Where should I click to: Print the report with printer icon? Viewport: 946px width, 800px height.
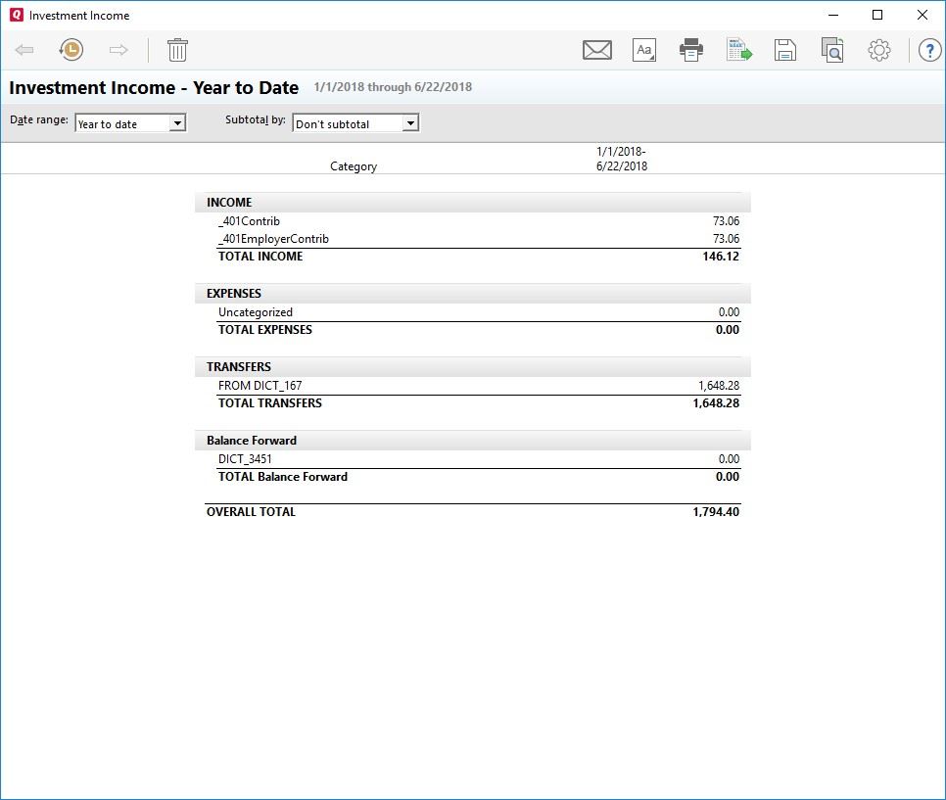click(x=691, y=50)
